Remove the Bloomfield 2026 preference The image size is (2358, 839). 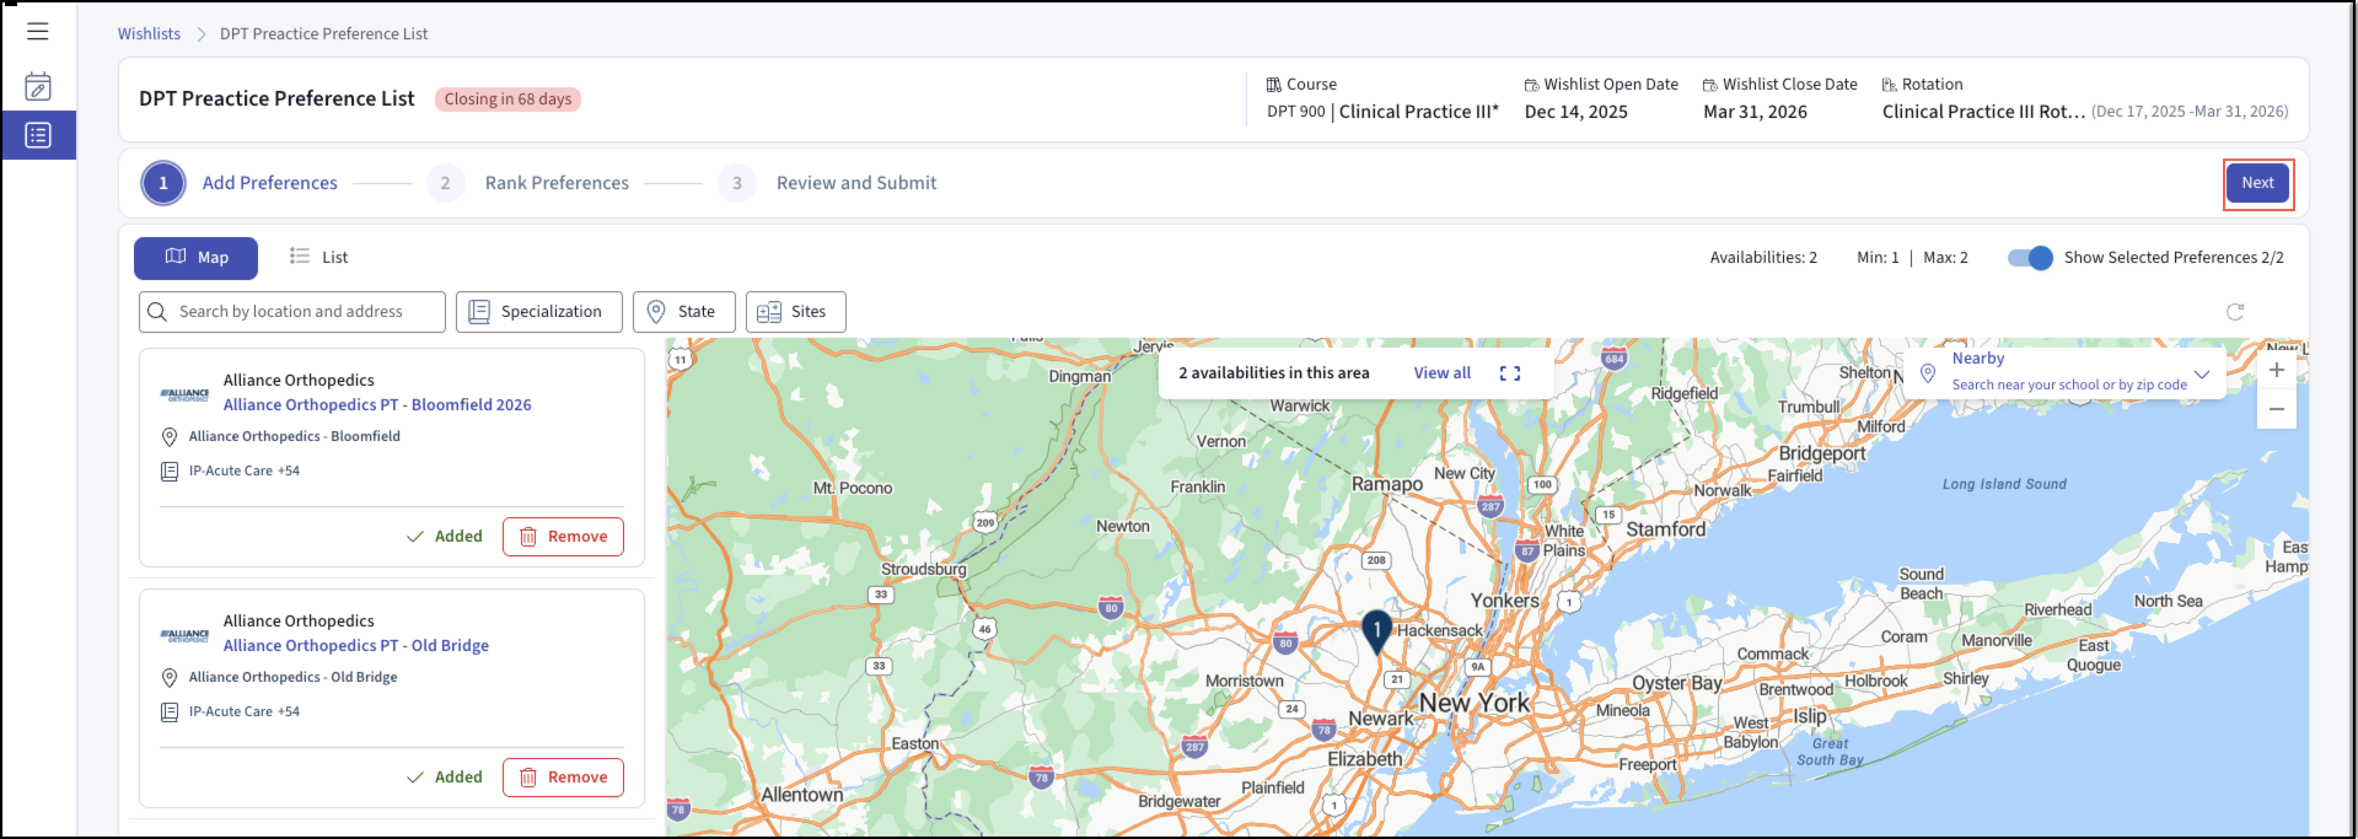(x=563, y=537)
